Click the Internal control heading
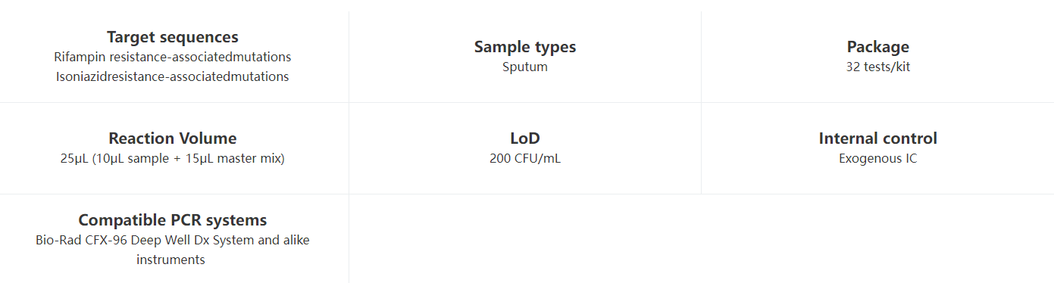Screen dimensions: 1054x283 click(x=878, y=138)
